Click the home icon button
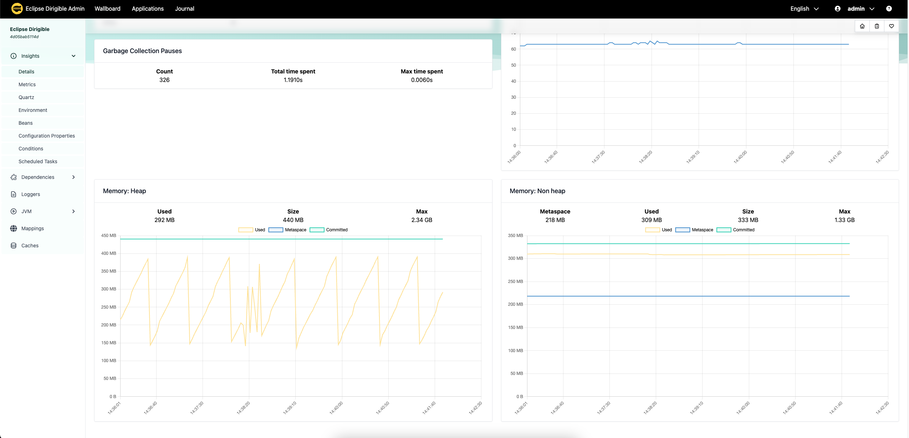The image size is (909, 438). pos(862,26)
